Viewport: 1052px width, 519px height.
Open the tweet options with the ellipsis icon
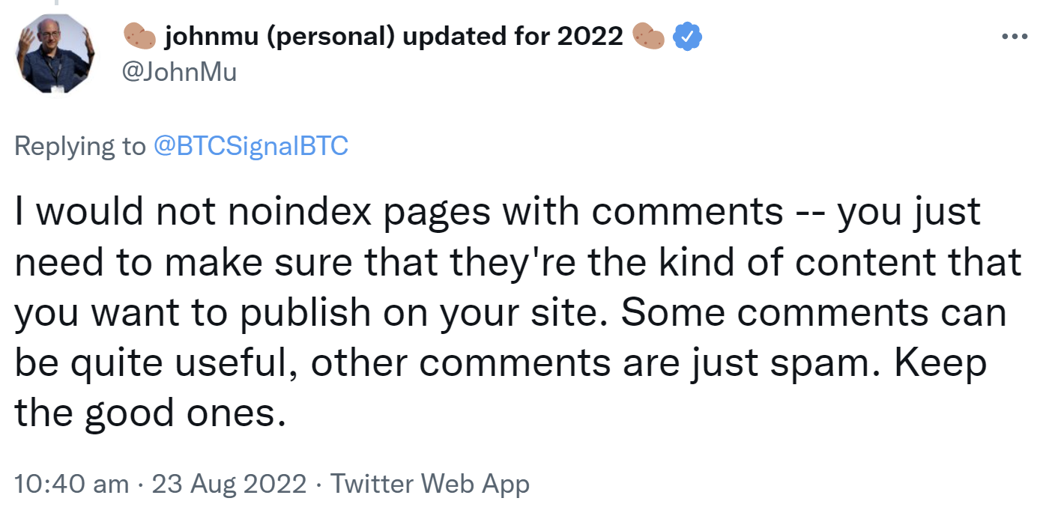(x=1014, y=35)
